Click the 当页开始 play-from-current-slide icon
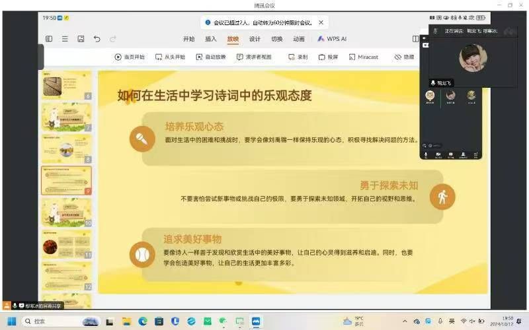Screen dimensions: 529x330 (118, 57)
